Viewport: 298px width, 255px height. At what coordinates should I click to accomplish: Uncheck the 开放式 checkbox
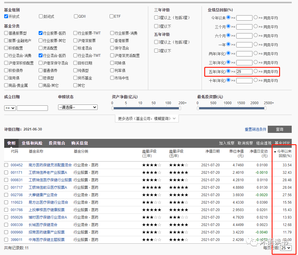click(6, 16)
